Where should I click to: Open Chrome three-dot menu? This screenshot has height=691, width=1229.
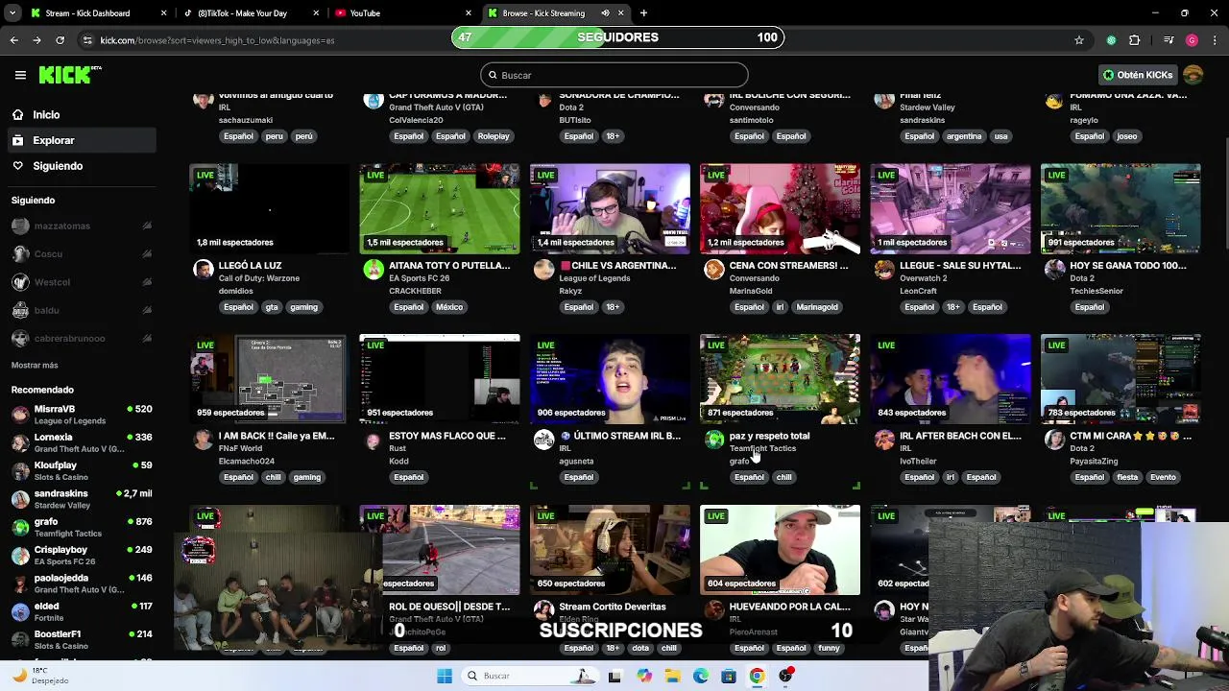(x=1215, y=40)
